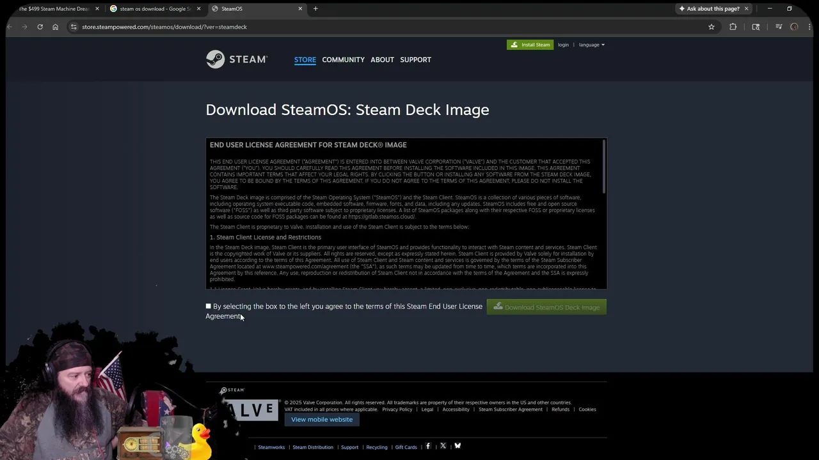Open the Bluesky butterfly icon in footer
This screenshot has height=460, width=819.
point(457,446)
